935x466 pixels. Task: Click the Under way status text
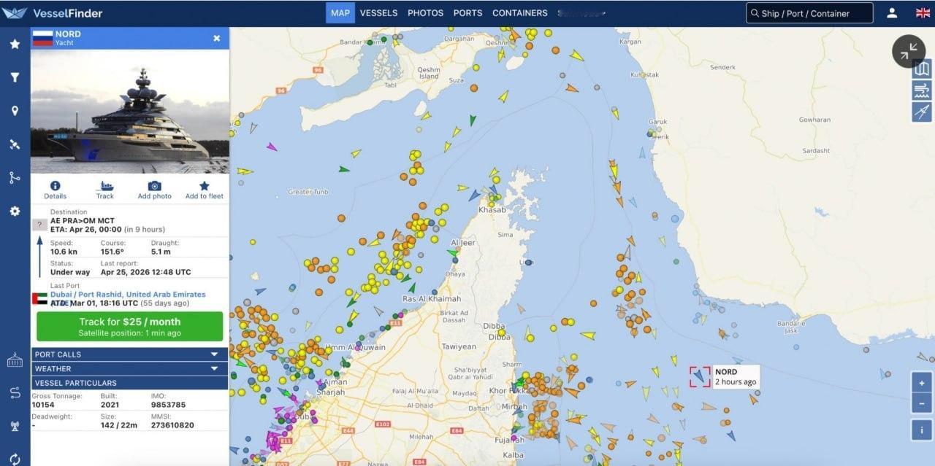tap(70, 272)
